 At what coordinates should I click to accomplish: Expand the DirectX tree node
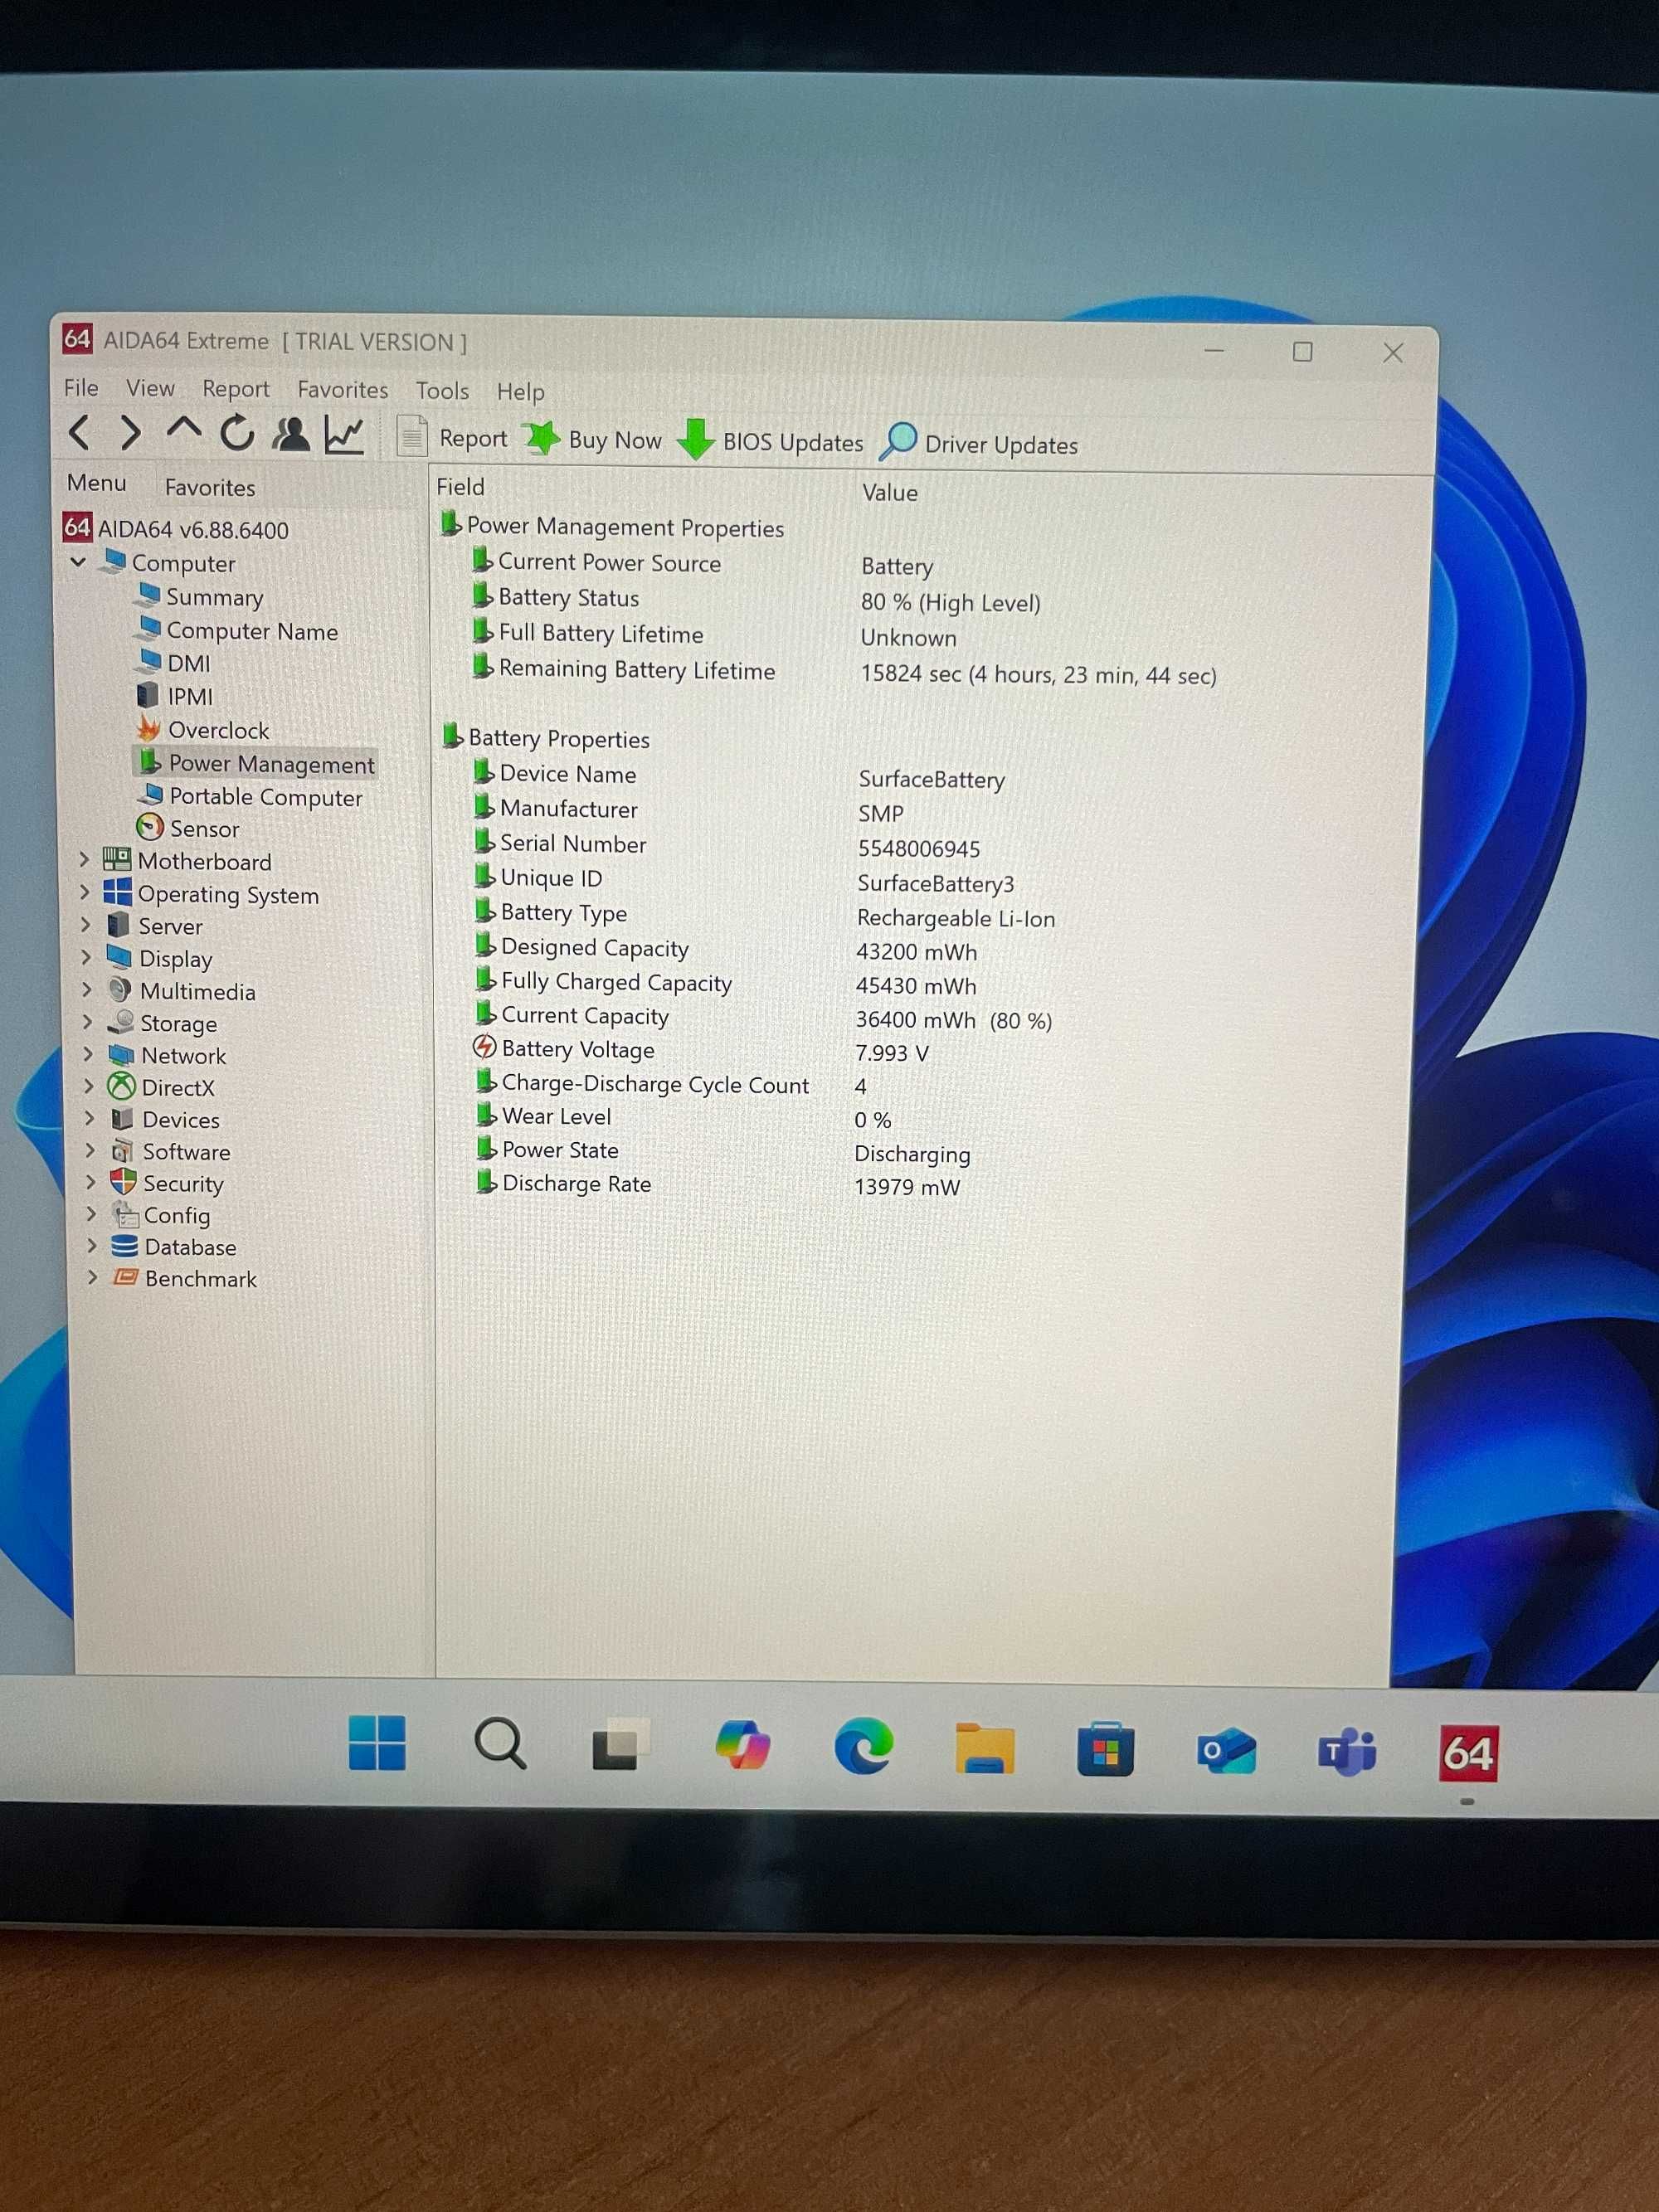pos(88,1086)
